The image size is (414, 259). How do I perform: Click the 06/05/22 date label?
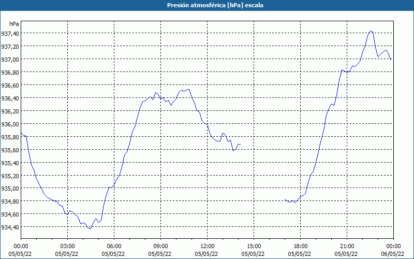click(393, 254)
